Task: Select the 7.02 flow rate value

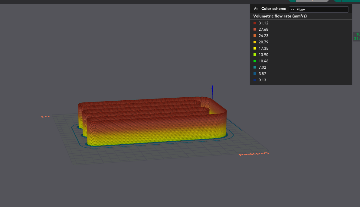Action: (x=262, y=67)
